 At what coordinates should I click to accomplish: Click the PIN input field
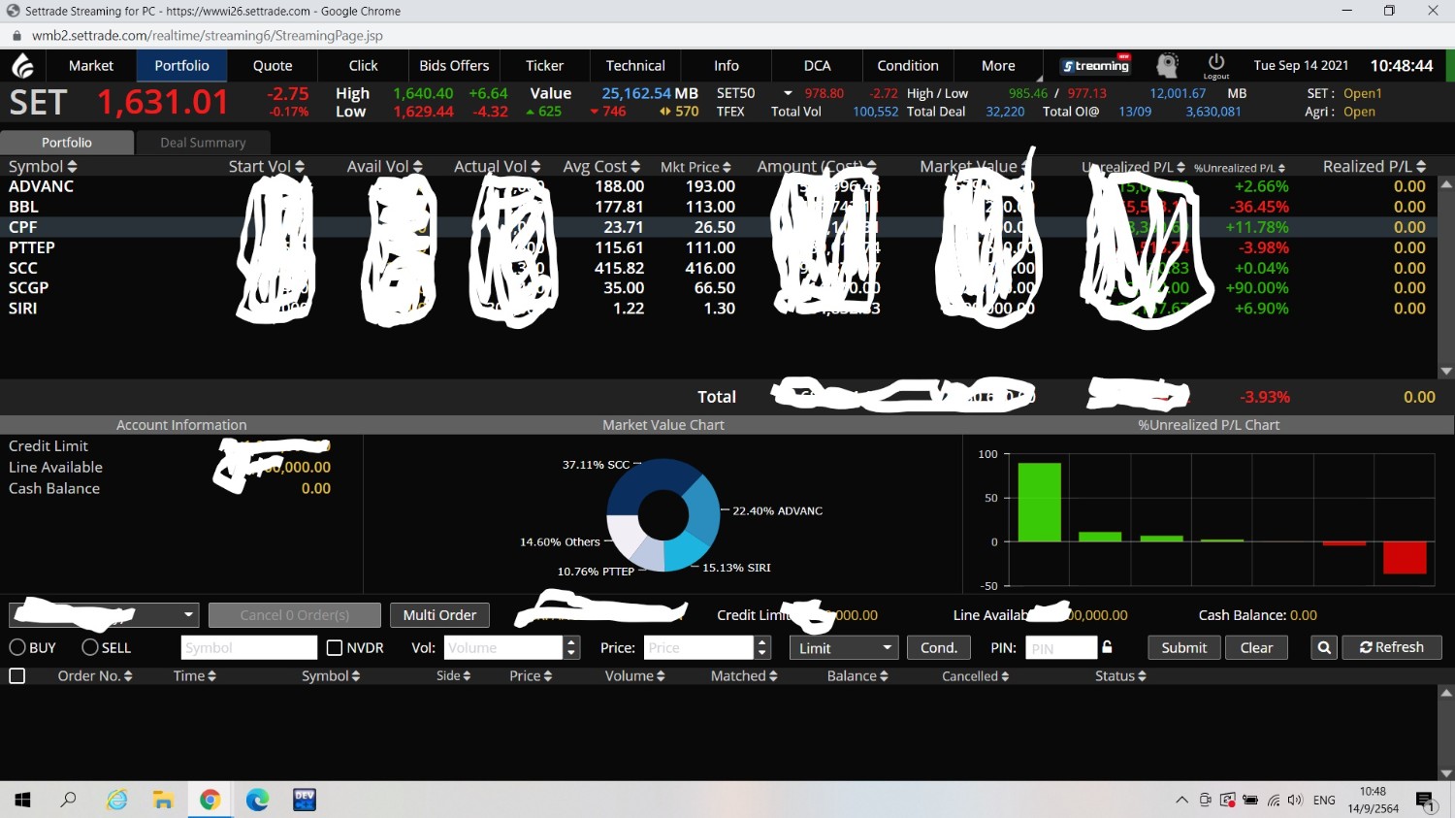coord(1061,647)
